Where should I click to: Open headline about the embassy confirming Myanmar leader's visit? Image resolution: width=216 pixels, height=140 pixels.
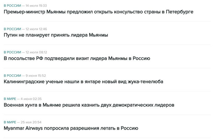point(77,58)
